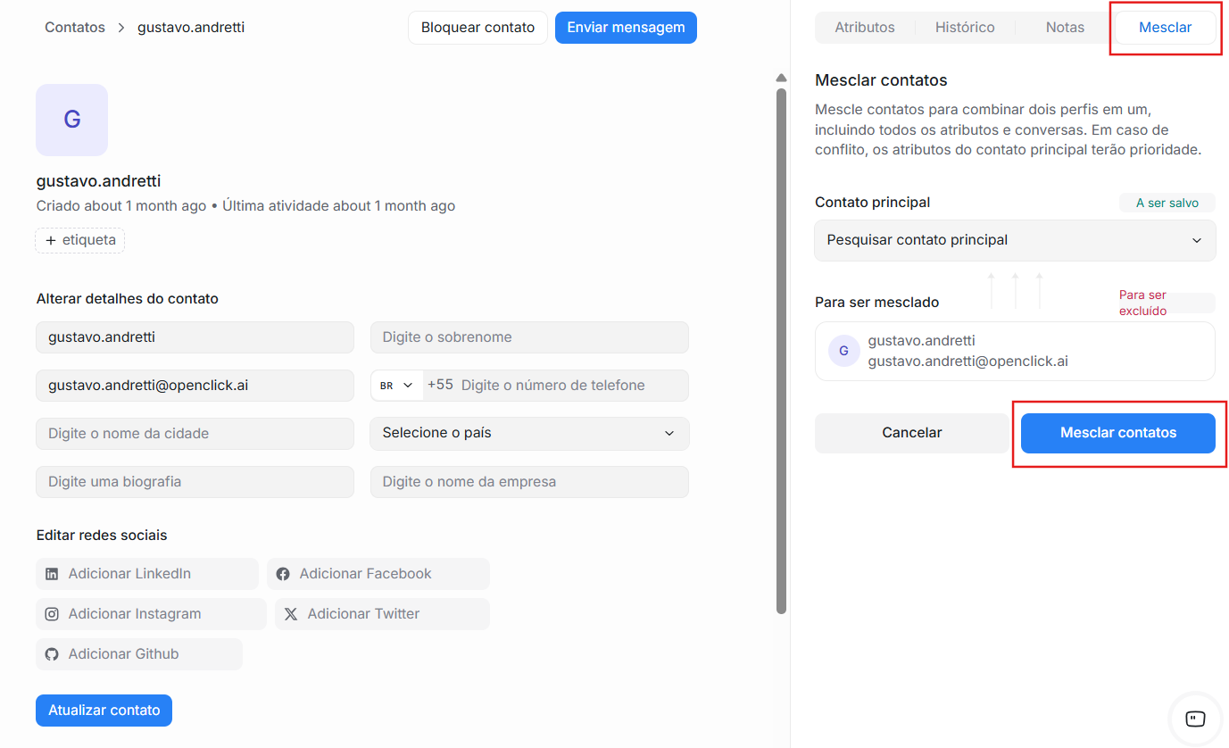Click the Contatos breadcrumb link
This screenshot has height=748, width=1229.
(75, 28)
